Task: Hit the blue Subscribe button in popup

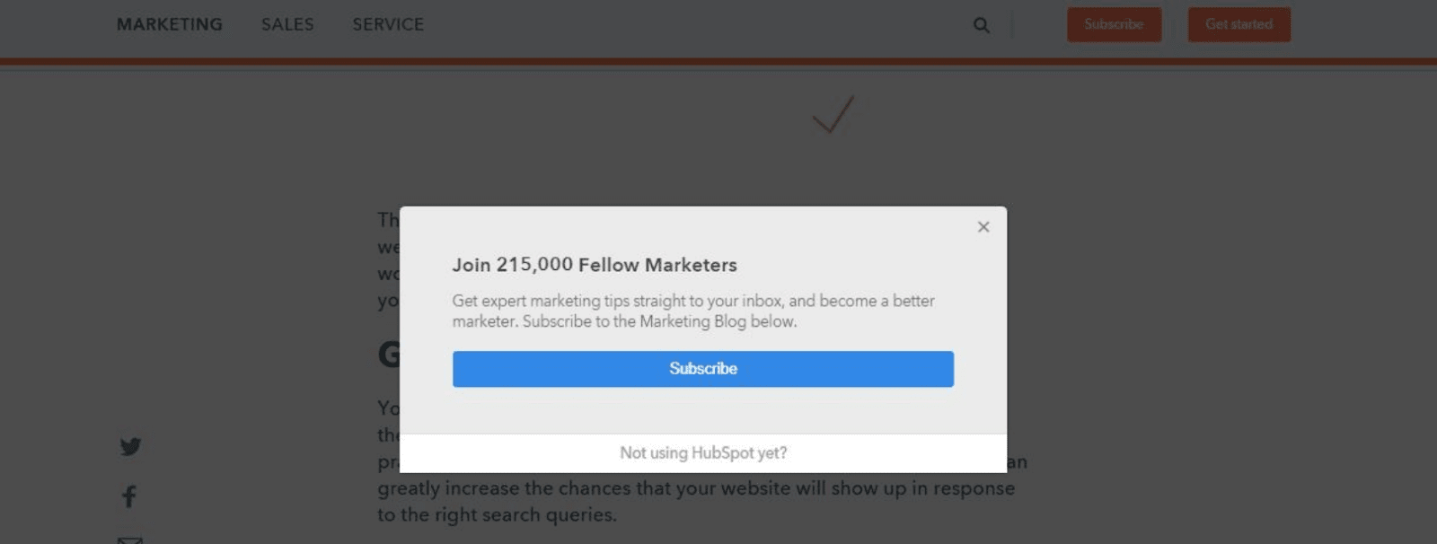Action: (x=702, y=369)
